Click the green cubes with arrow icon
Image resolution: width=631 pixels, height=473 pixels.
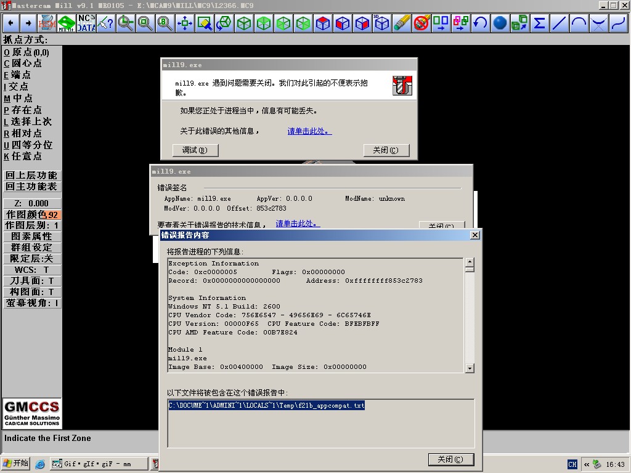[520, 23]
